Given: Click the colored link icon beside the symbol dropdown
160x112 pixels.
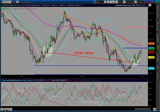Looking at the screenshot, I should click(x=15, y=2).
